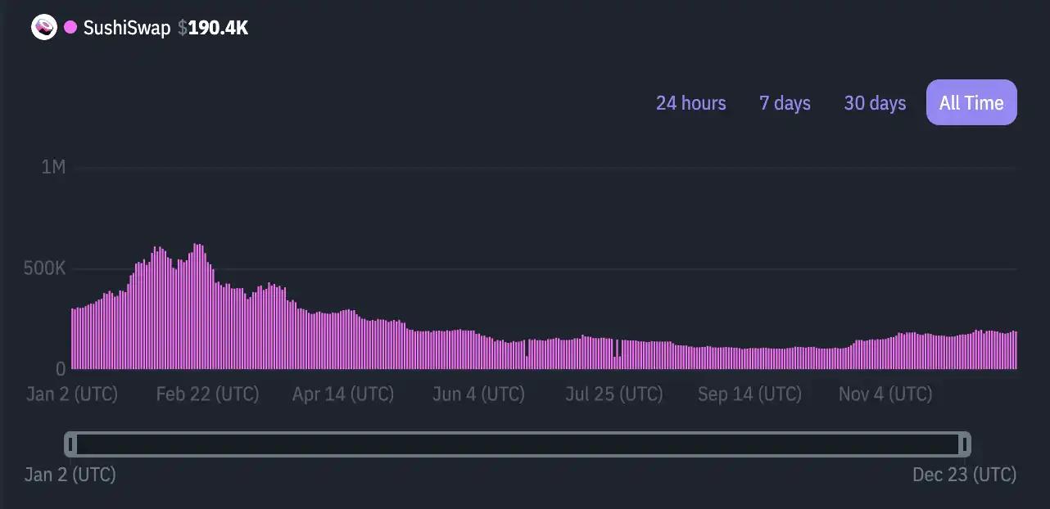Click the right handle of the range slider
Image resolution: width=1050 pixels, height=509 pixels.
(x=963, y=444)
